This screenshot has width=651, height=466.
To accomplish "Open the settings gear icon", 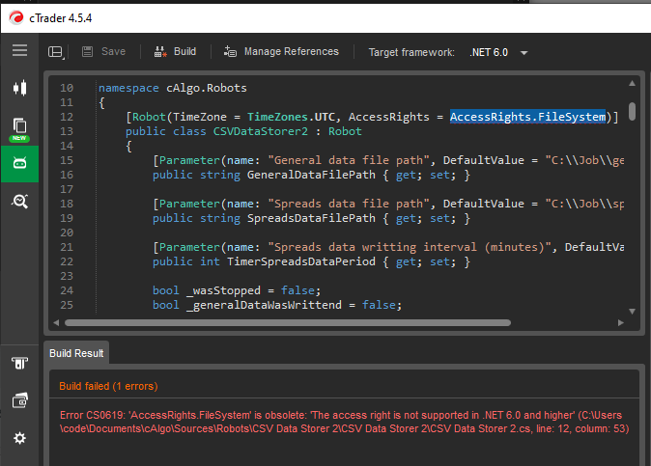I will click(x=19, y=438).
